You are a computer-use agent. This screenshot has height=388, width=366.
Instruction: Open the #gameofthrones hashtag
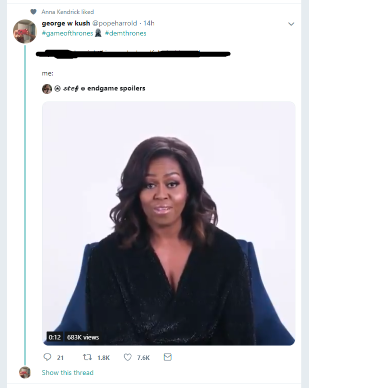tap(67, 33)
